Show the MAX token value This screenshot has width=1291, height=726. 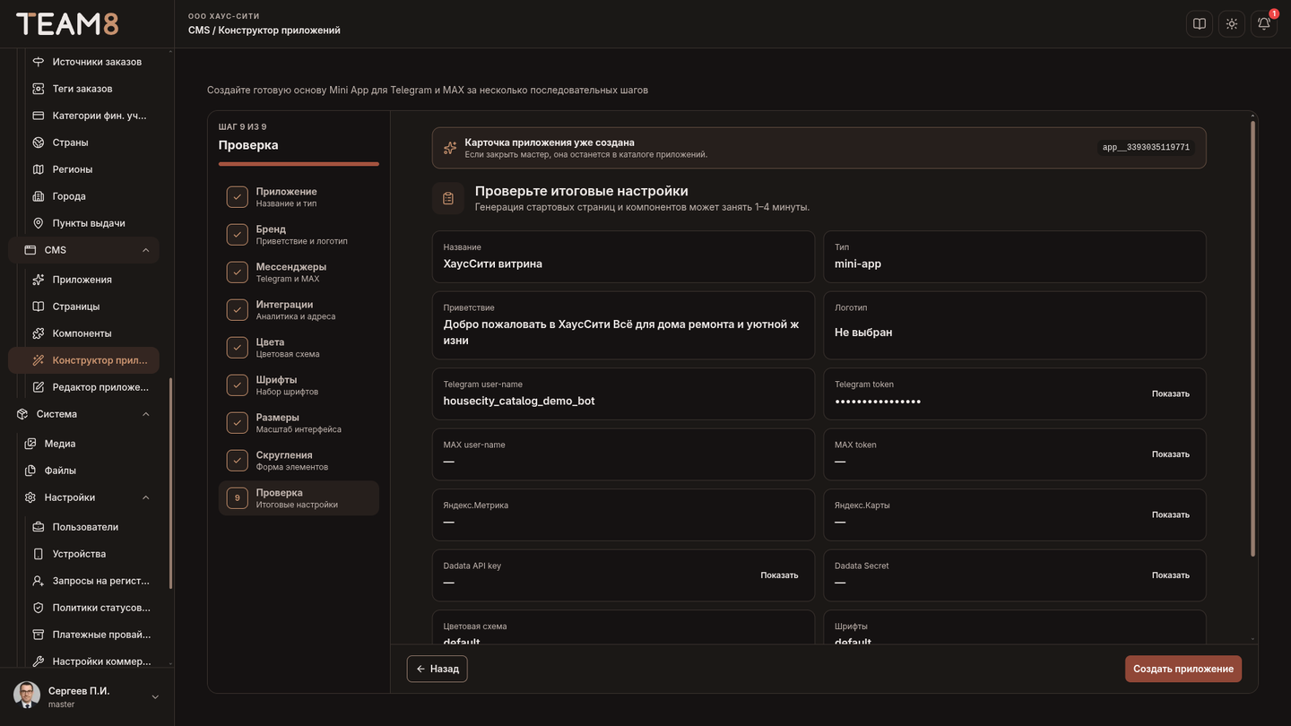click(1170, 454)
